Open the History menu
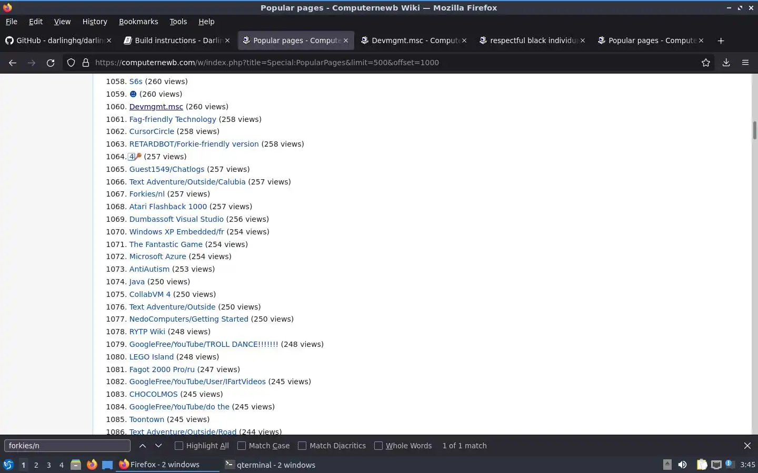Image resolution: width=758 pixels, height=473 pixels. click(x=95, y=22)
